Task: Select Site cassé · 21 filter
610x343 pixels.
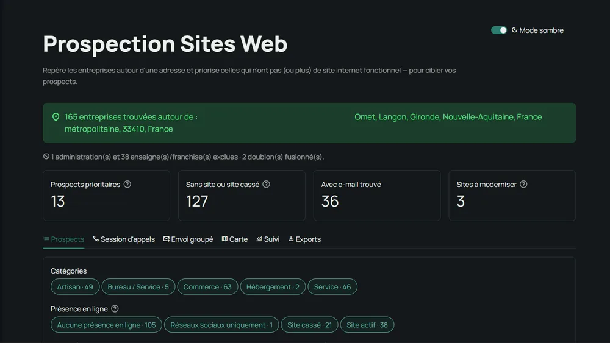Action: click(x=310, y=325)
